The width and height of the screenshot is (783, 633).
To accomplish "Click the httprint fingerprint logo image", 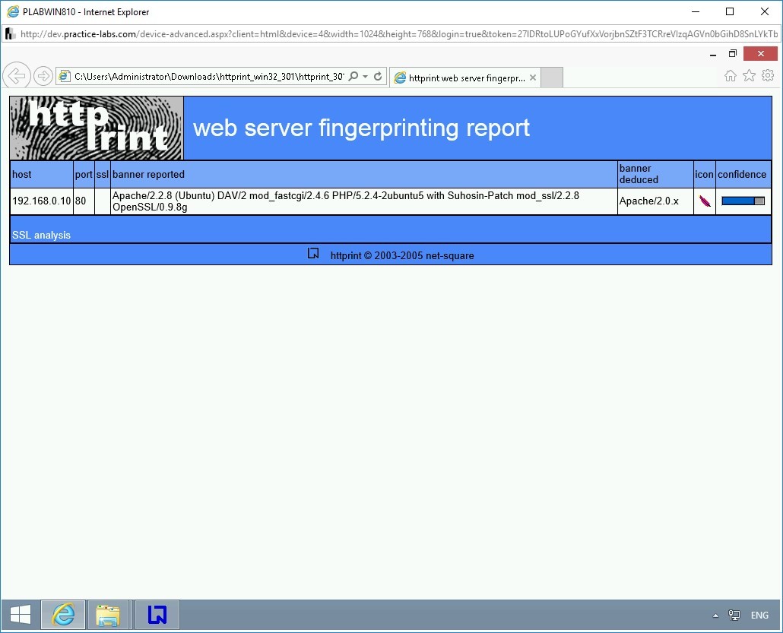I will 97,128.
